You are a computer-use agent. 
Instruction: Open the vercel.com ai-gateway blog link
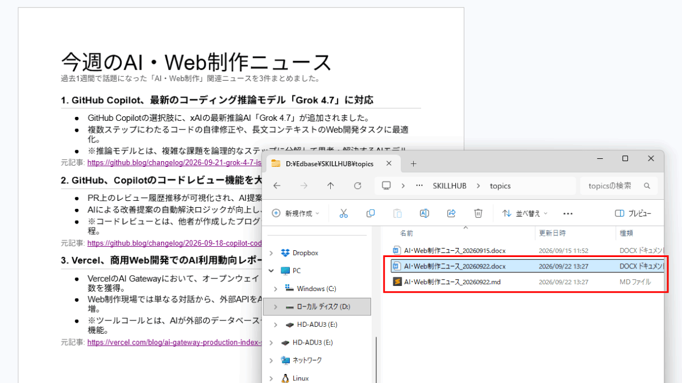[175, 342]
